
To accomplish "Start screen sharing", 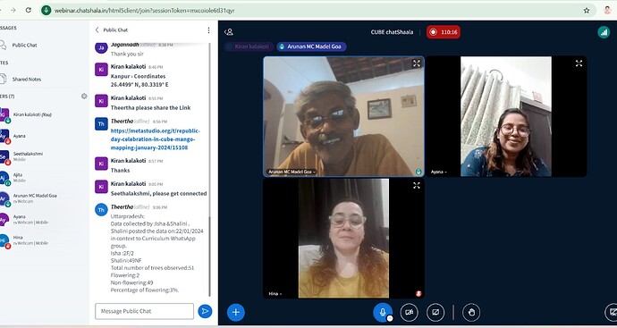I will point(435,312).
